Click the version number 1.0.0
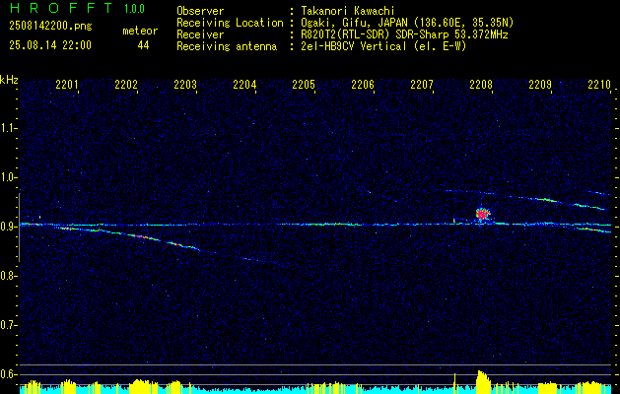620x394 pixels. click(134, 9)
